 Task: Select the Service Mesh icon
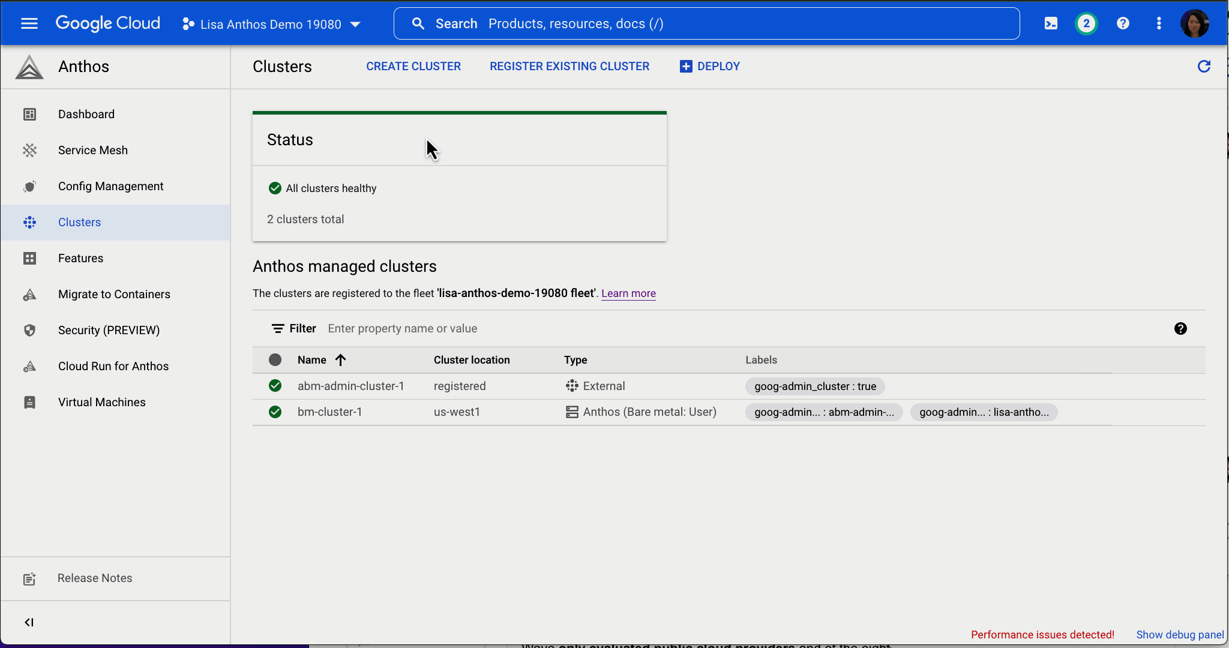tap(29, 151)
